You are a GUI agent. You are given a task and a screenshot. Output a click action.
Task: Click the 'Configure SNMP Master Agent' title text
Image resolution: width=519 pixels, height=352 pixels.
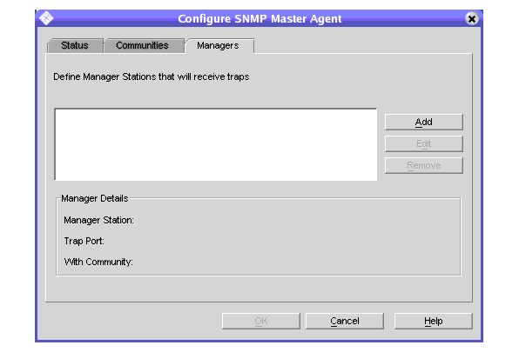[x=259, y=19]
